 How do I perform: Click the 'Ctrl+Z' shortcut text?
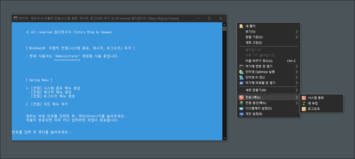[x=291, y=61]
